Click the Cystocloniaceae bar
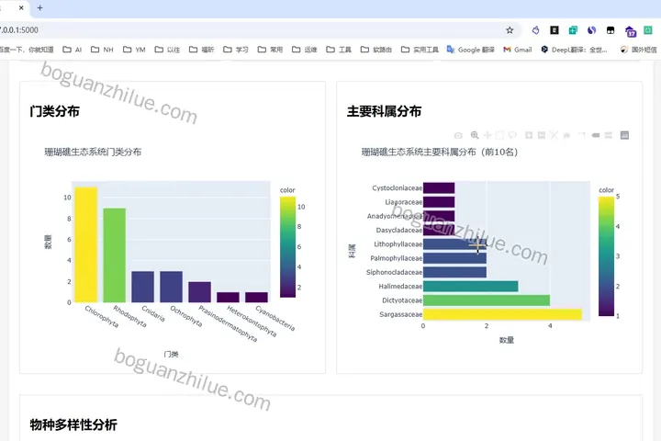 (439, 187)
